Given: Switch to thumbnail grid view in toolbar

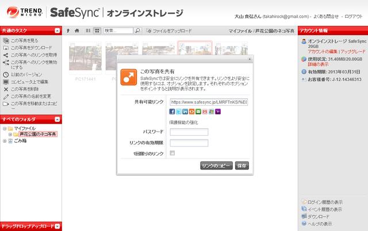Looking at the screenshot, I should click(97, 30).
